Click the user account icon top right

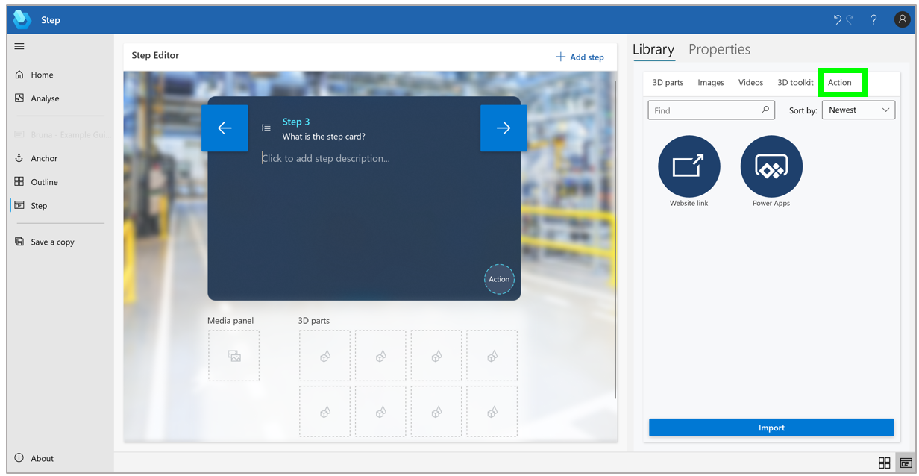coord(902,19)
